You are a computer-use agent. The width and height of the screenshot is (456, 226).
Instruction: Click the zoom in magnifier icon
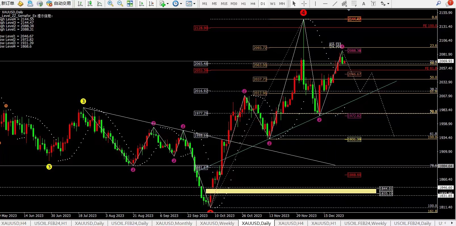pyautogui.click(x=110, y=4)
